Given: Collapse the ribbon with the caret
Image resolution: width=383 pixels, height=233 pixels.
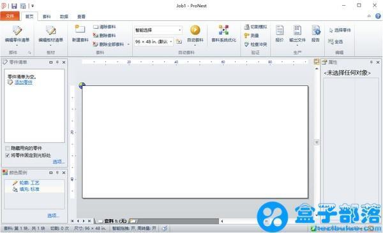Looking at the screenshot, I should coord(369,16).
